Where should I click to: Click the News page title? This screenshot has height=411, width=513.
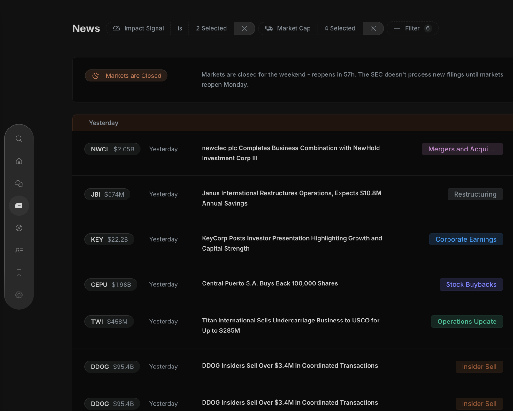pyautogui.click(x=86, y=28)
